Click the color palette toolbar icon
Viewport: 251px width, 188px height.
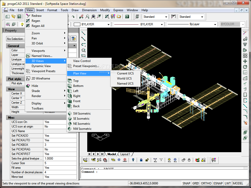pyautogui.click(x=113, y=17)
